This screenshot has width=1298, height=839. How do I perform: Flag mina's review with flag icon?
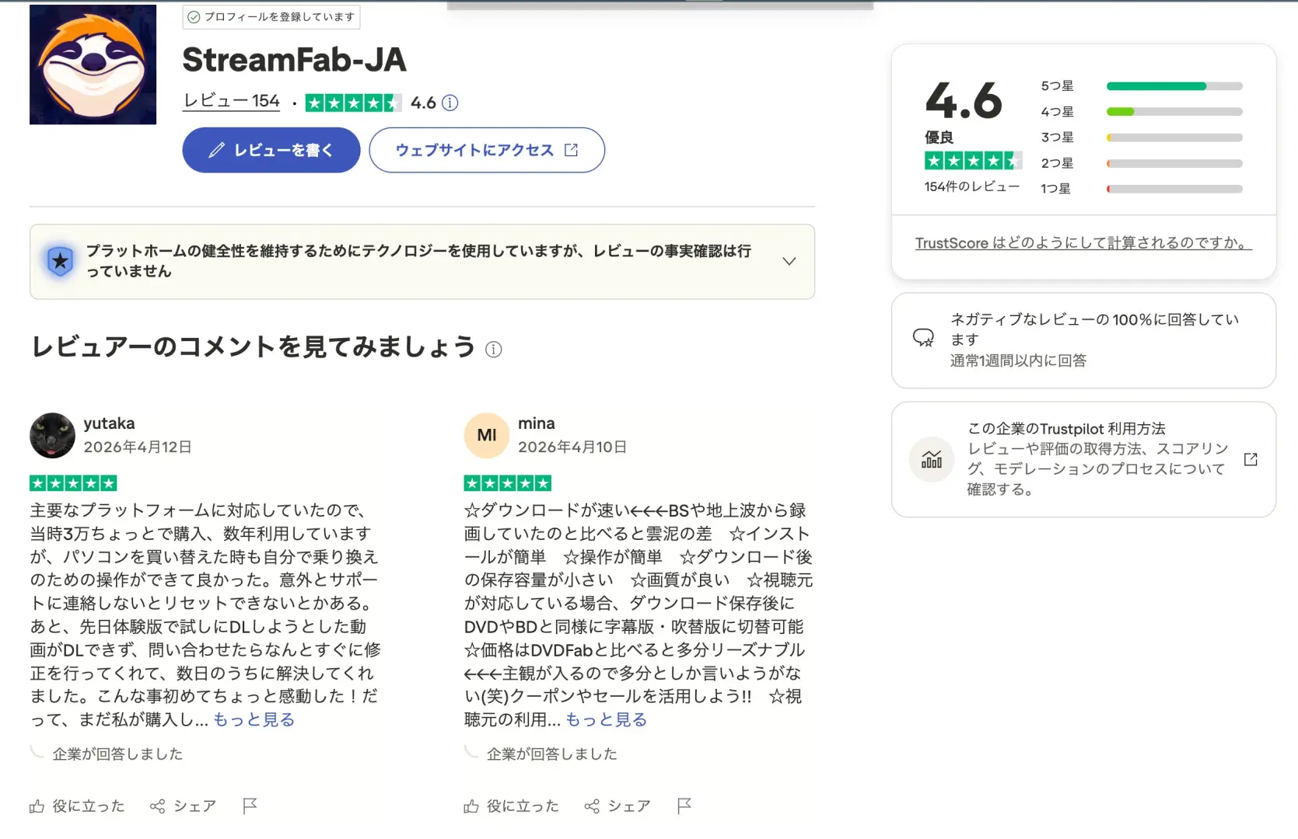point(684,806)
